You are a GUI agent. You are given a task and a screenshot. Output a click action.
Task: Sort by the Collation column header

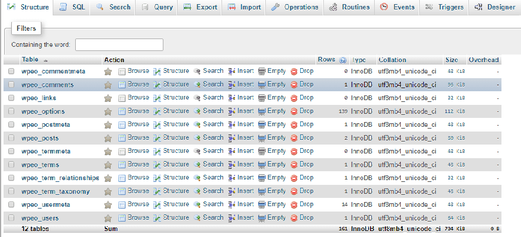coord(393,60)
